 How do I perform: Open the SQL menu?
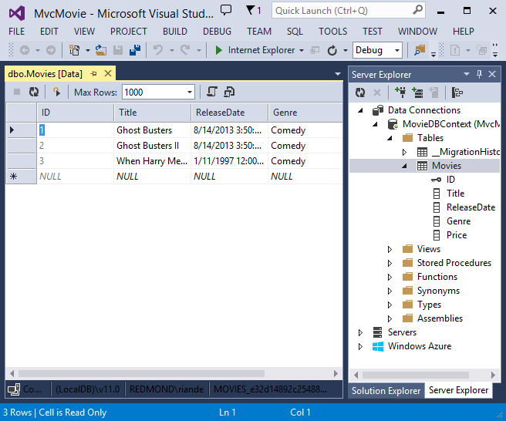[x=295, y=32]
